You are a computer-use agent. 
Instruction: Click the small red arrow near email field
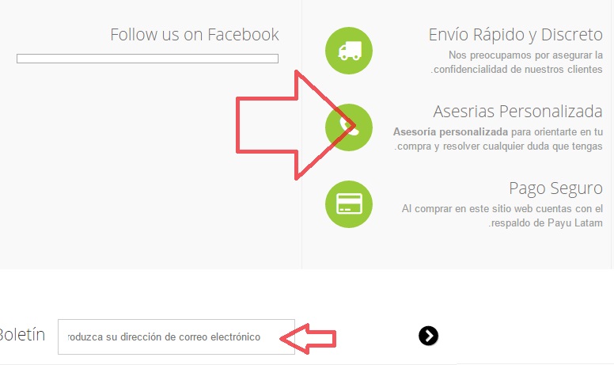308,339
